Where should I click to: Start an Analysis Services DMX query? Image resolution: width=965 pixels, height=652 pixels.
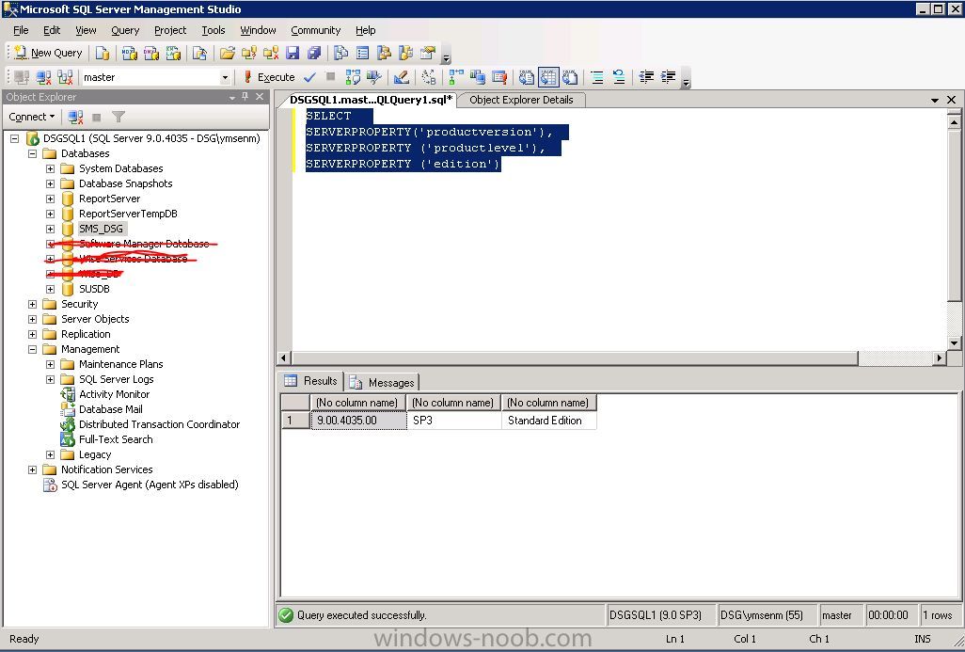pos(151,53)
